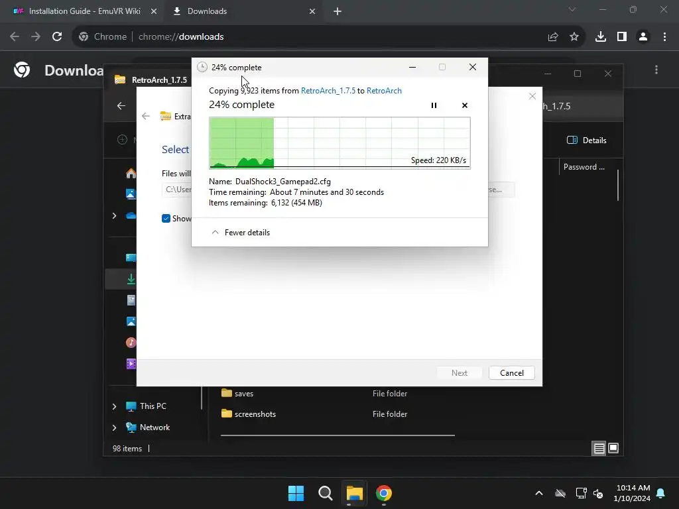Expand the This PC tree node
The height and width of the screenshot is (509, 679).
click(114, 406)
